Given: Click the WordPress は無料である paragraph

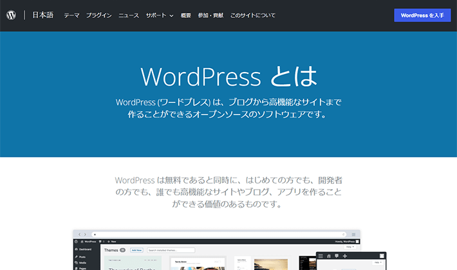Looking at the screenshot, I should (228, 192).
